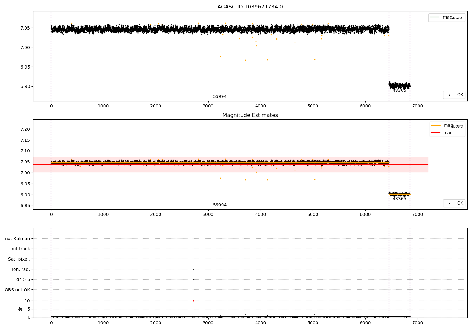
Task: Click y-axis tick "6.85" in Magnitude Estimates plot
Action: point(25,206)
